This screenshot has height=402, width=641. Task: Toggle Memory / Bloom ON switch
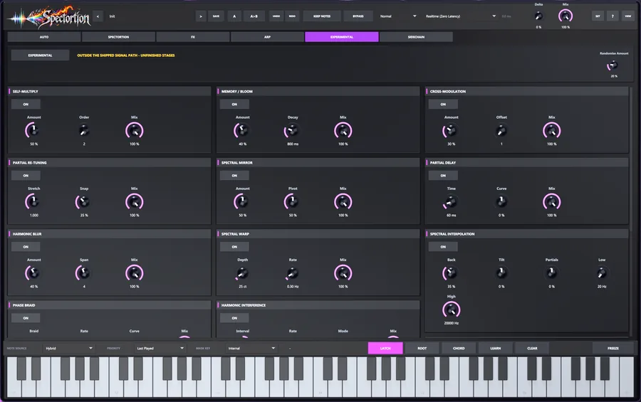click(x=234, y=104)
